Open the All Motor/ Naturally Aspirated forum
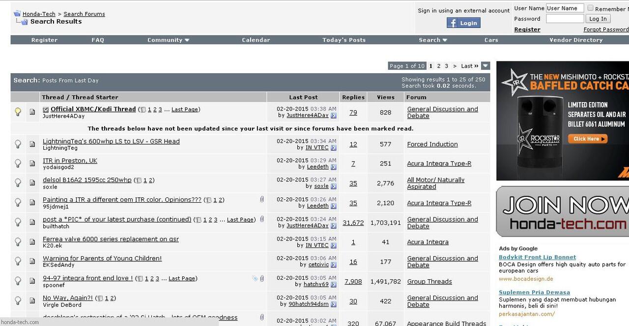The image size is (629, 326). coord(436,183)
